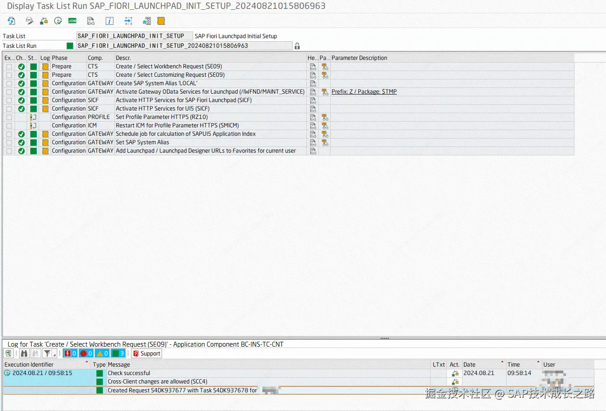The image size is (606, 411).
Task: Click the PROFILE component cell
Action: tap(100, 117)
